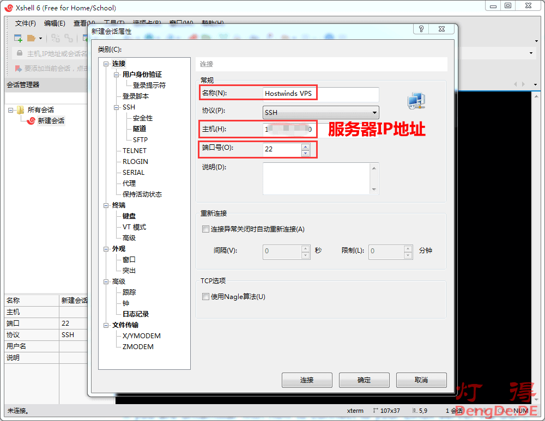Select SERIAL in the category tree
The height and width of the screenshot is (421, 545).
(x=134, y=173)
